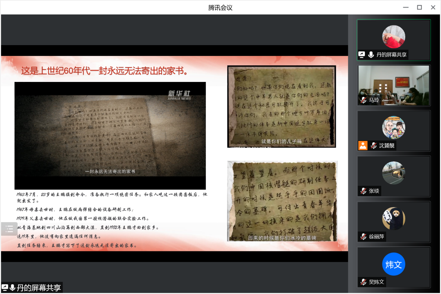This screenshot has width=441, height=294.
Task: Click the muted microphone icon beside 吴炜文
Action: pos(364,282)
